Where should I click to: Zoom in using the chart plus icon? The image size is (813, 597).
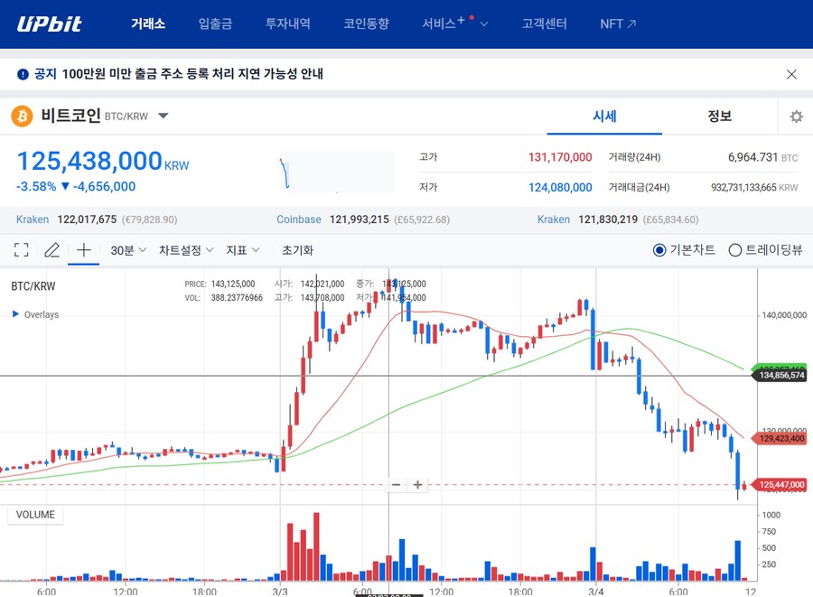point(417,484)
